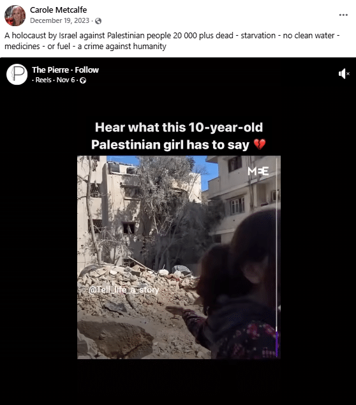Click the public globe icon beside December 19, 2023
This screenshot has width=356, height=405.
pos(98,21)
